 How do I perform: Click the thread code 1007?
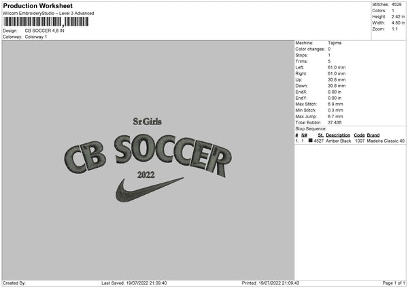click(360, 141)
